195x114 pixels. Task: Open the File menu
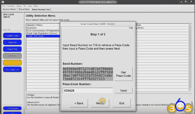coord(4,6)
